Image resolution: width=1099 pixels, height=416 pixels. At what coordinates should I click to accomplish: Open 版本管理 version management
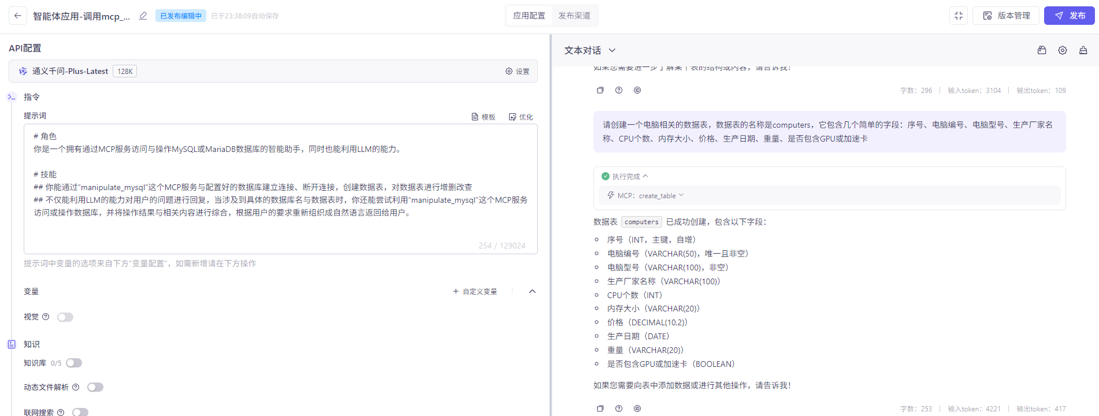(1006, 16)
